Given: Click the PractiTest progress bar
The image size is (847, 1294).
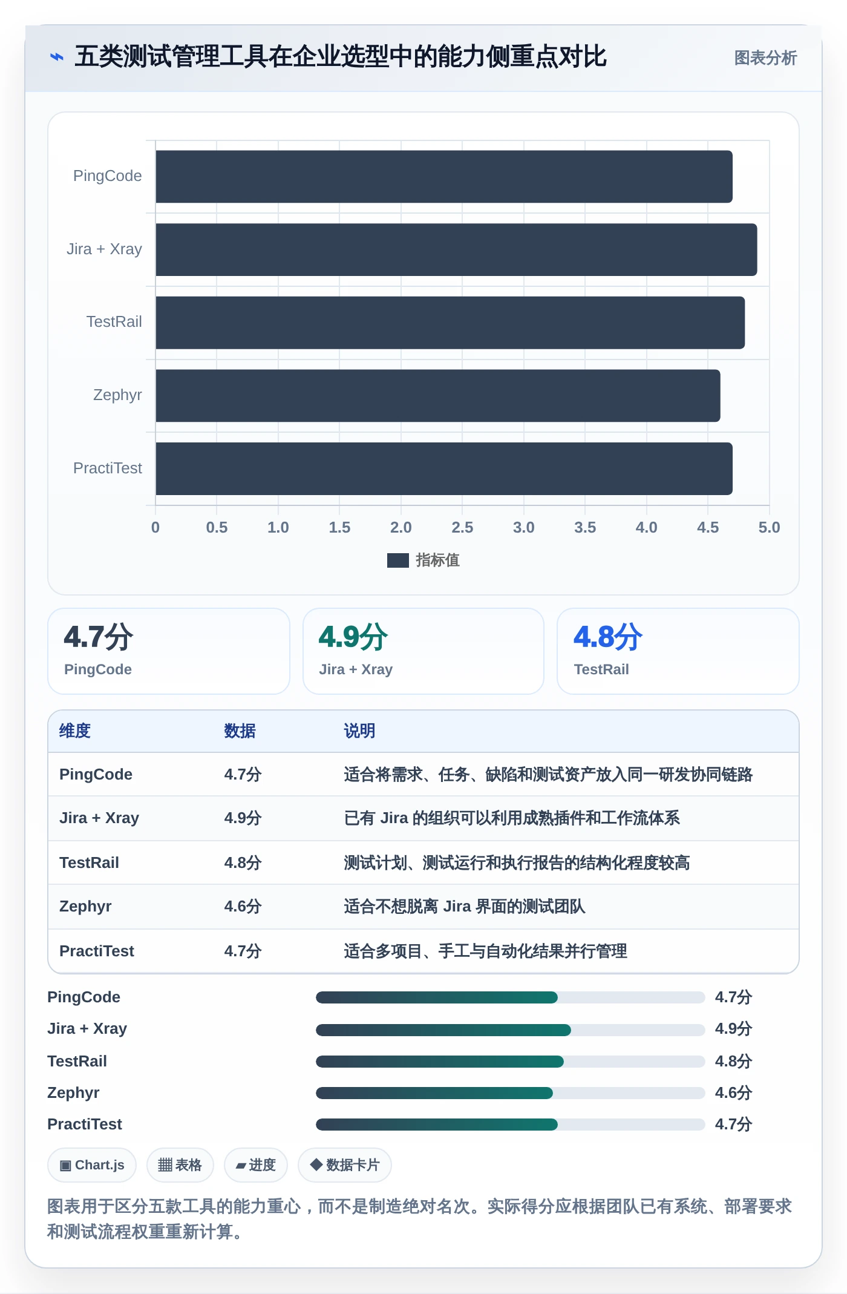Looking at the screenshot, I should click(x=510, y=1125).
